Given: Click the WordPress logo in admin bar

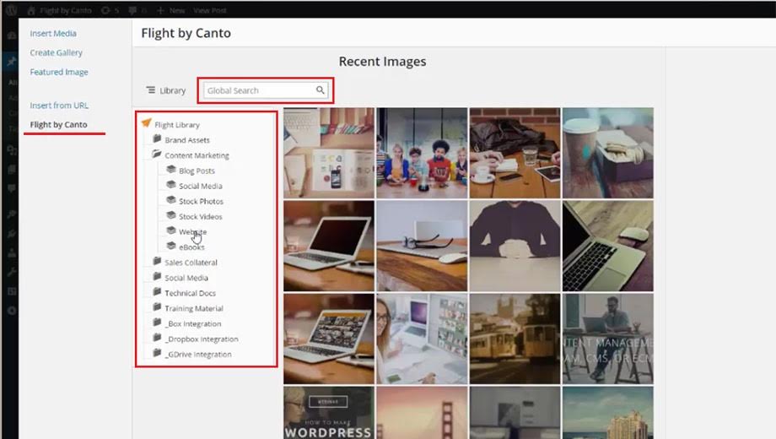Looking at the screenshot, I should tap(11, 10).
